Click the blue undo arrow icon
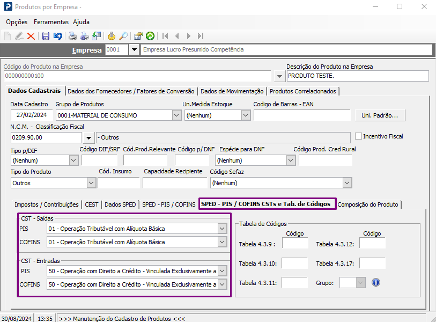 coord(57,36)
